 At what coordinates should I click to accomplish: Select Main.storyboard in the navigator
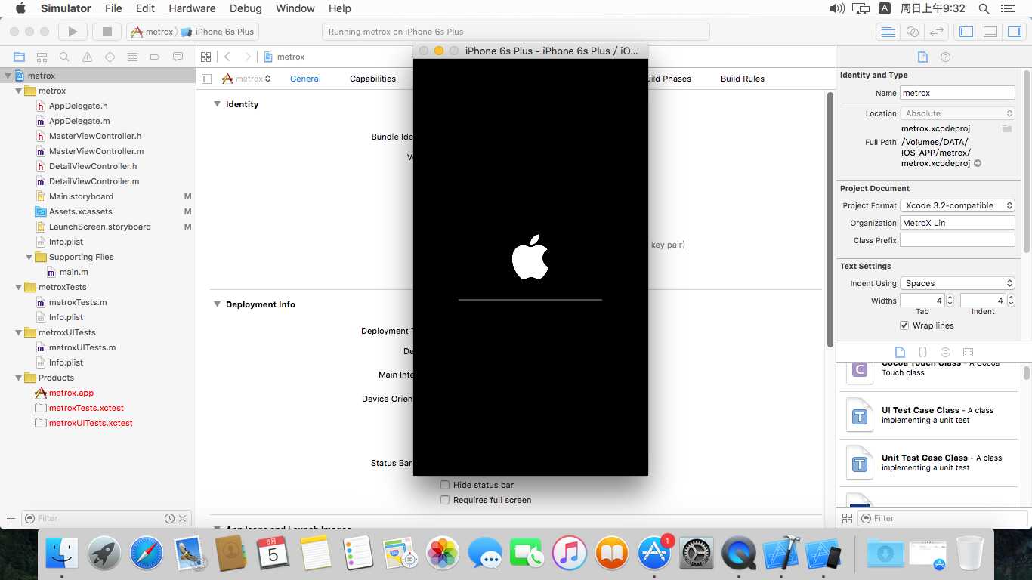[x=81, y=196]
